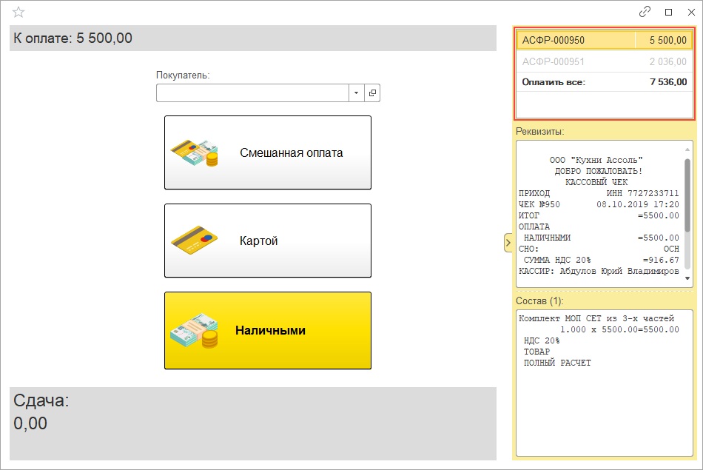Select receipt row АСФР-000950
This screenshot has height=470, width=703.
[605, 40]
